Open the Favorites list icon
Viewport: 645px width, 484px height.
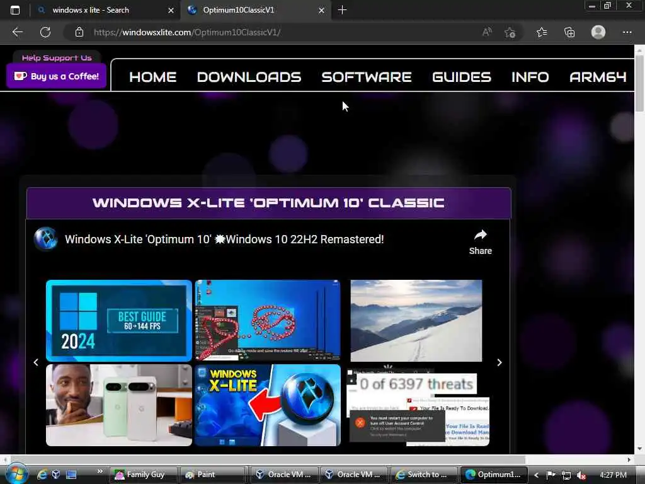tap(542, 32)
